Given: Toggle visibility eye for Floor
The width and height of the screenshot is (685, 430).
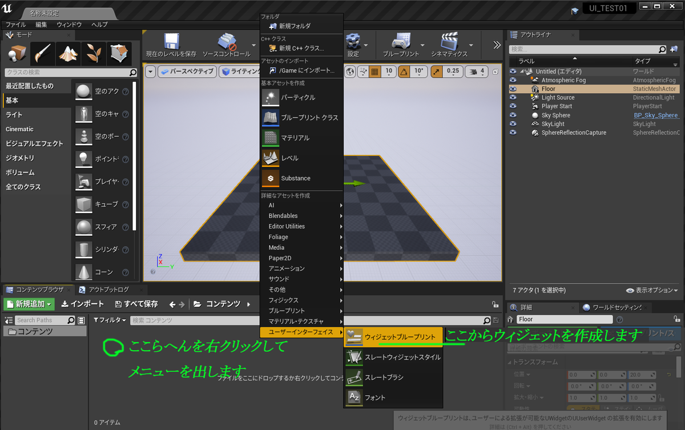Looking at the screenshot, I should click(x=513, y=89).
